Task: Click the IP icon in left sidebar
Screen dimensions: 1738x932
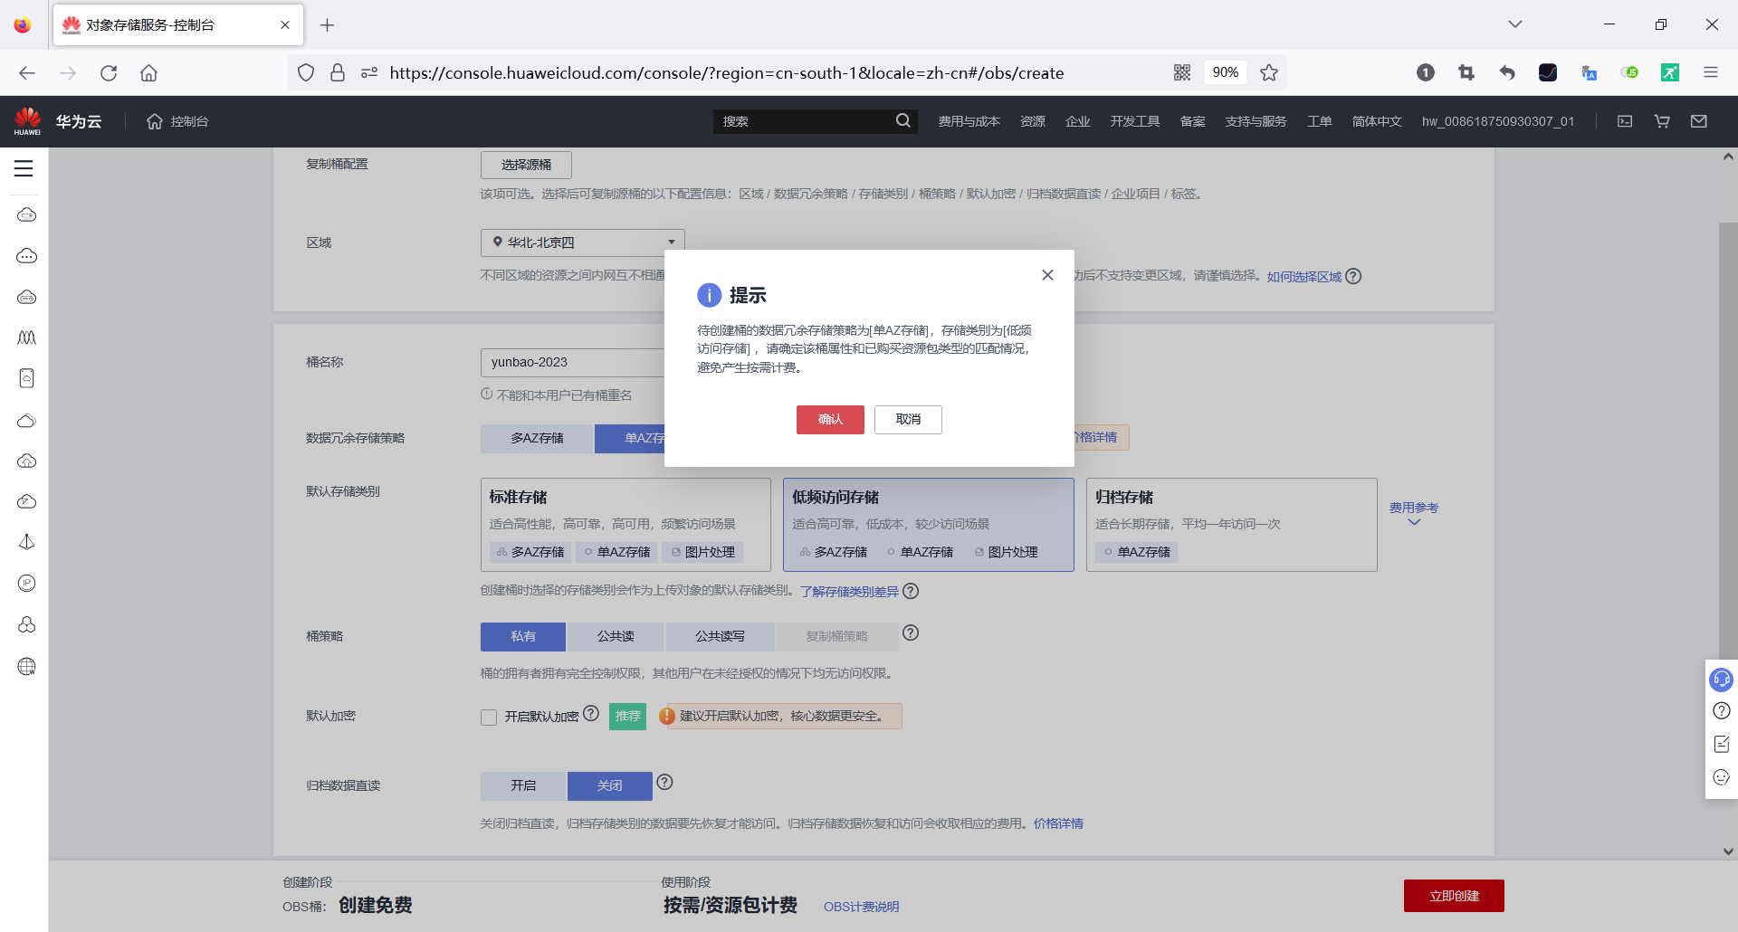Action: pyautogui.click(x=27, y=584)
